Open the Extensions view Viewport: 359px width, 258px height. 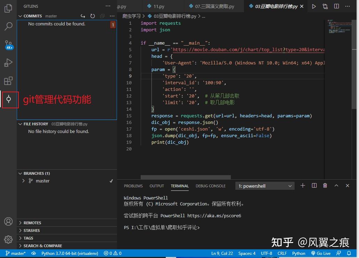(x=9, y=81)
